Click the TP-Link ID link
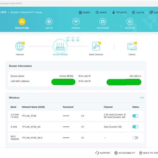Image resolution: width=158 pixels, height=158 pixels. [121, 12]
